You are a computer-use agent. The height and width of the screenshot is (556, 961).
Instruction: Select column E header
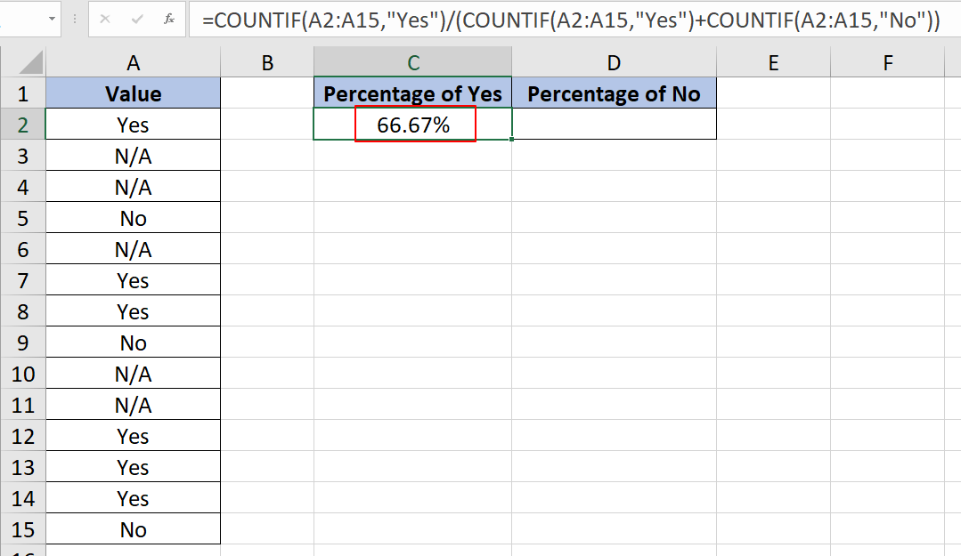click(773, 61)
